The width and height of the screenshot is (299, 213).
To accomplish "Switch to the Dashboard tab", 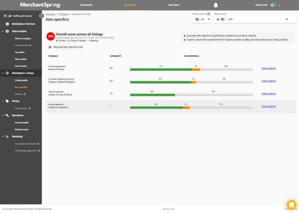I will point(86,5).
